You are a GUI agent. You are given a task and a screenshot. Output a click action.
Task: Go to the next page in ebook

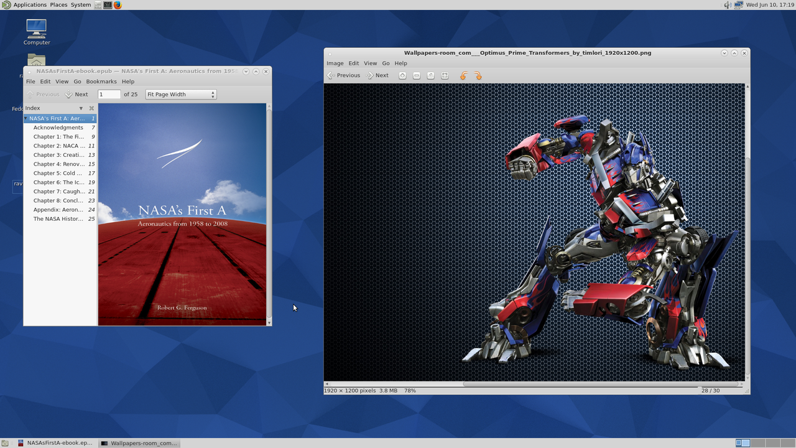[x=76, y=95]
